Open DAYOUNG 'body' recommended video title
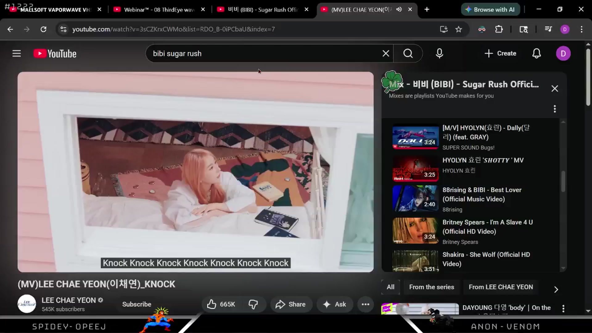Screen dimensions: 592x333 [x=506, y=308]
